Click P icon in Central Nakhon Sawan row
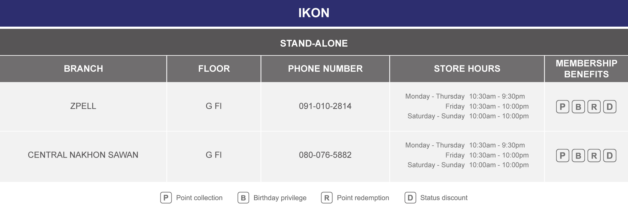Screen dimensions: 628x213 click(562, 156)
